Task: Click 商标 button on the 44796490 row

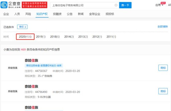Action: [x=163, y=91]
